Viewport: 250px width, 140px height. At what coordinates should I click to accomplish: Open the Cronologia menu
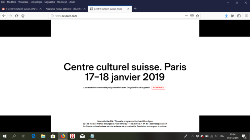36,2
